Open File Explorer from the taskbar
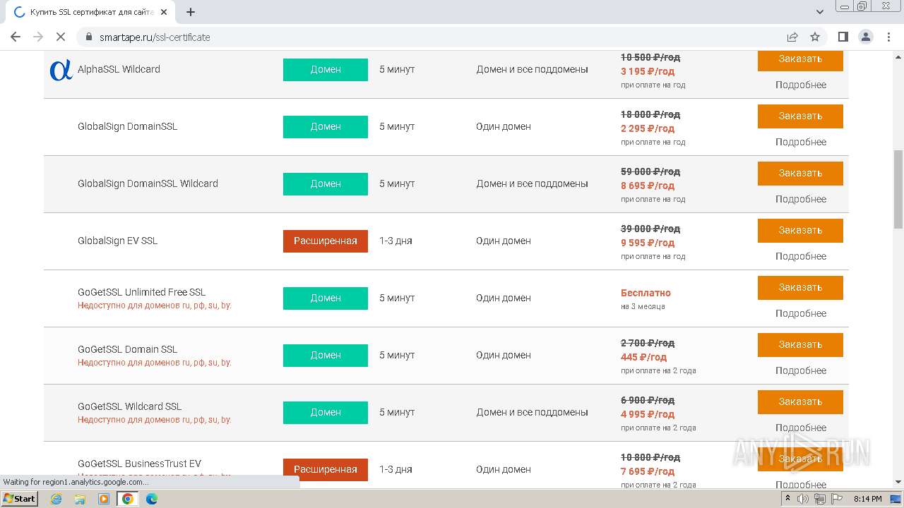904x508 pixels. [80, 499]
